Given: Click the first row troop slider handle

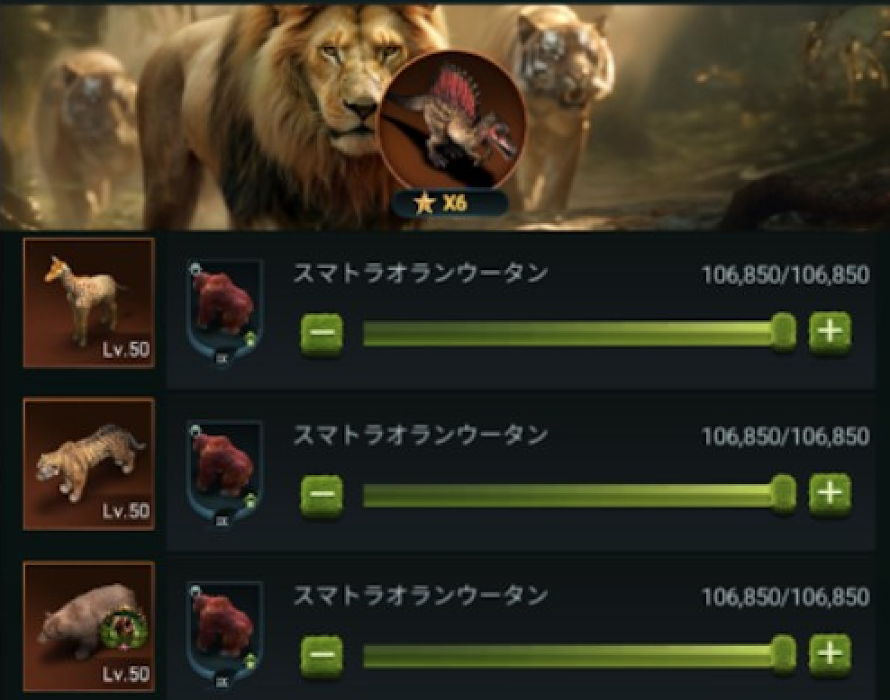Looking at the screenshot, I should point(783,333).
